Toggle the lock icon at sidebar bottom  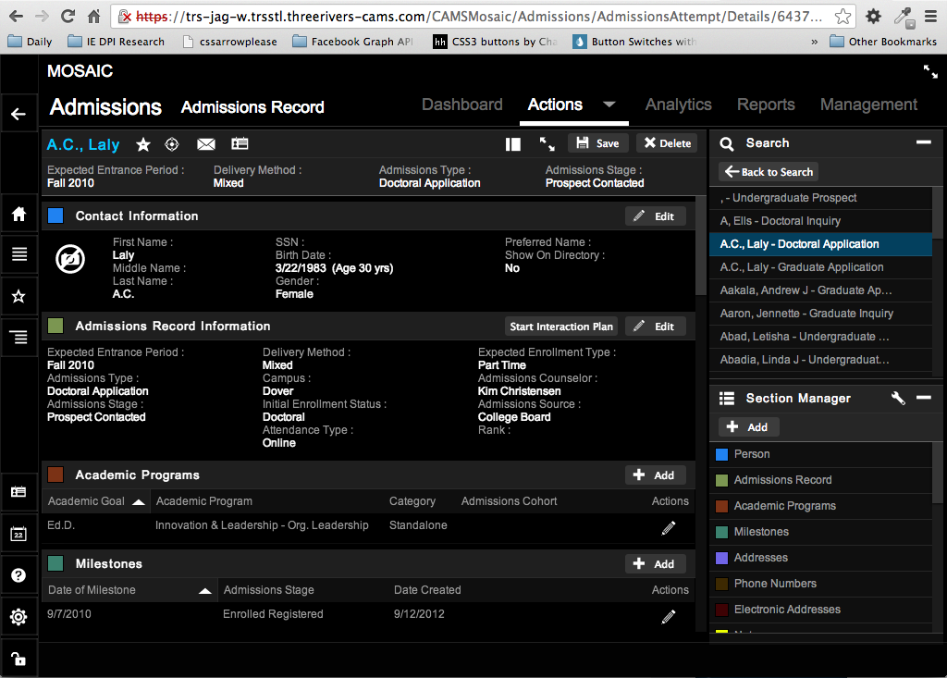coord(18,659)
